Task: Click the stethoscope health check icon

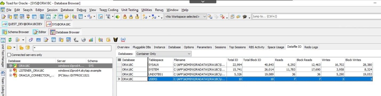Action: (31, 40)
